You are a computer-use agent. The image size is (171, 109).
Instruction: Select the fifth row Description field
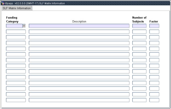point(79,49)
